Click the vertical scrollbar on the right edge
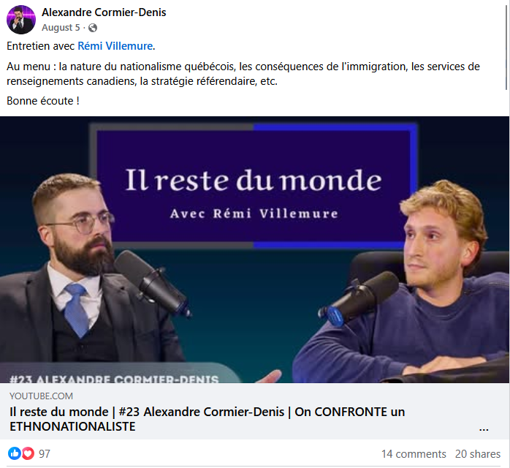The width and height of the screenshot is (510, 468). [x=506, y=45]
